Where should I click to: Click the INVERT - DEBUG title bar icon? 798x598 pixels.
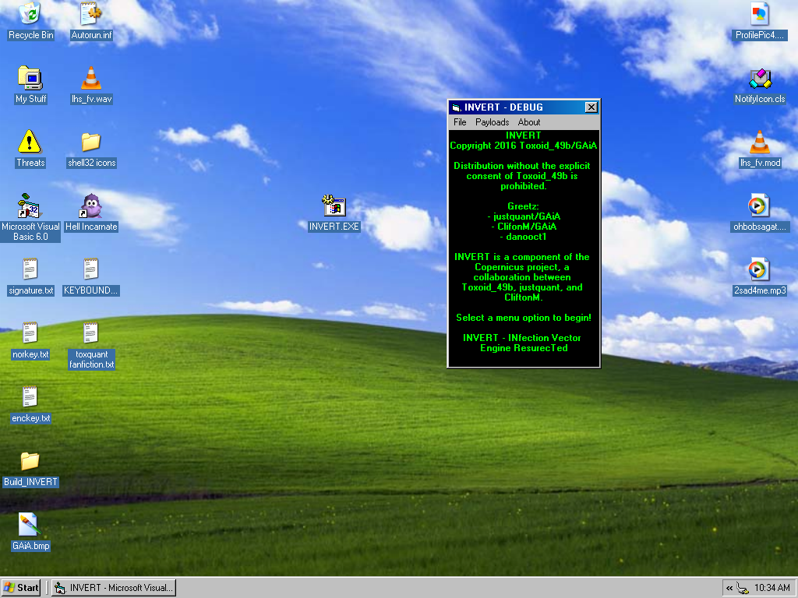tap(456, 107)
